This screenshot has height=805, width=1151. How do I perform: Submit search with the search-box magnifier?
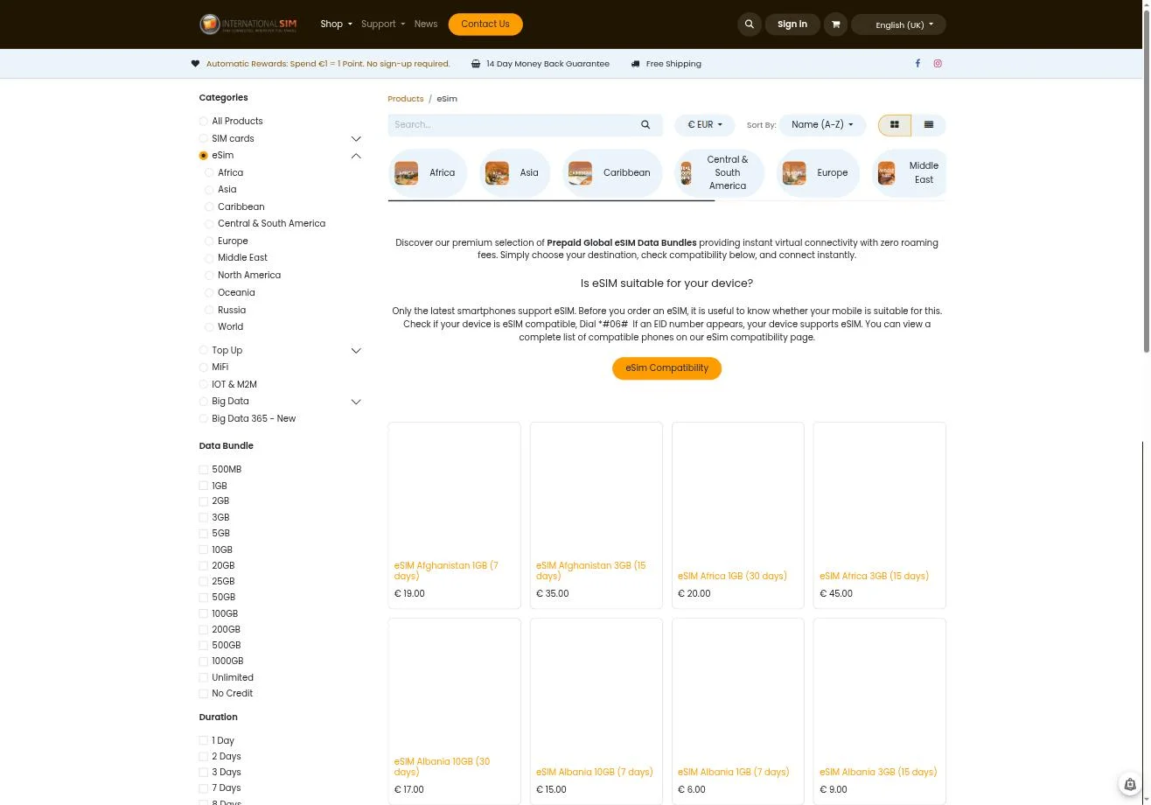click(x=645, y=125)
